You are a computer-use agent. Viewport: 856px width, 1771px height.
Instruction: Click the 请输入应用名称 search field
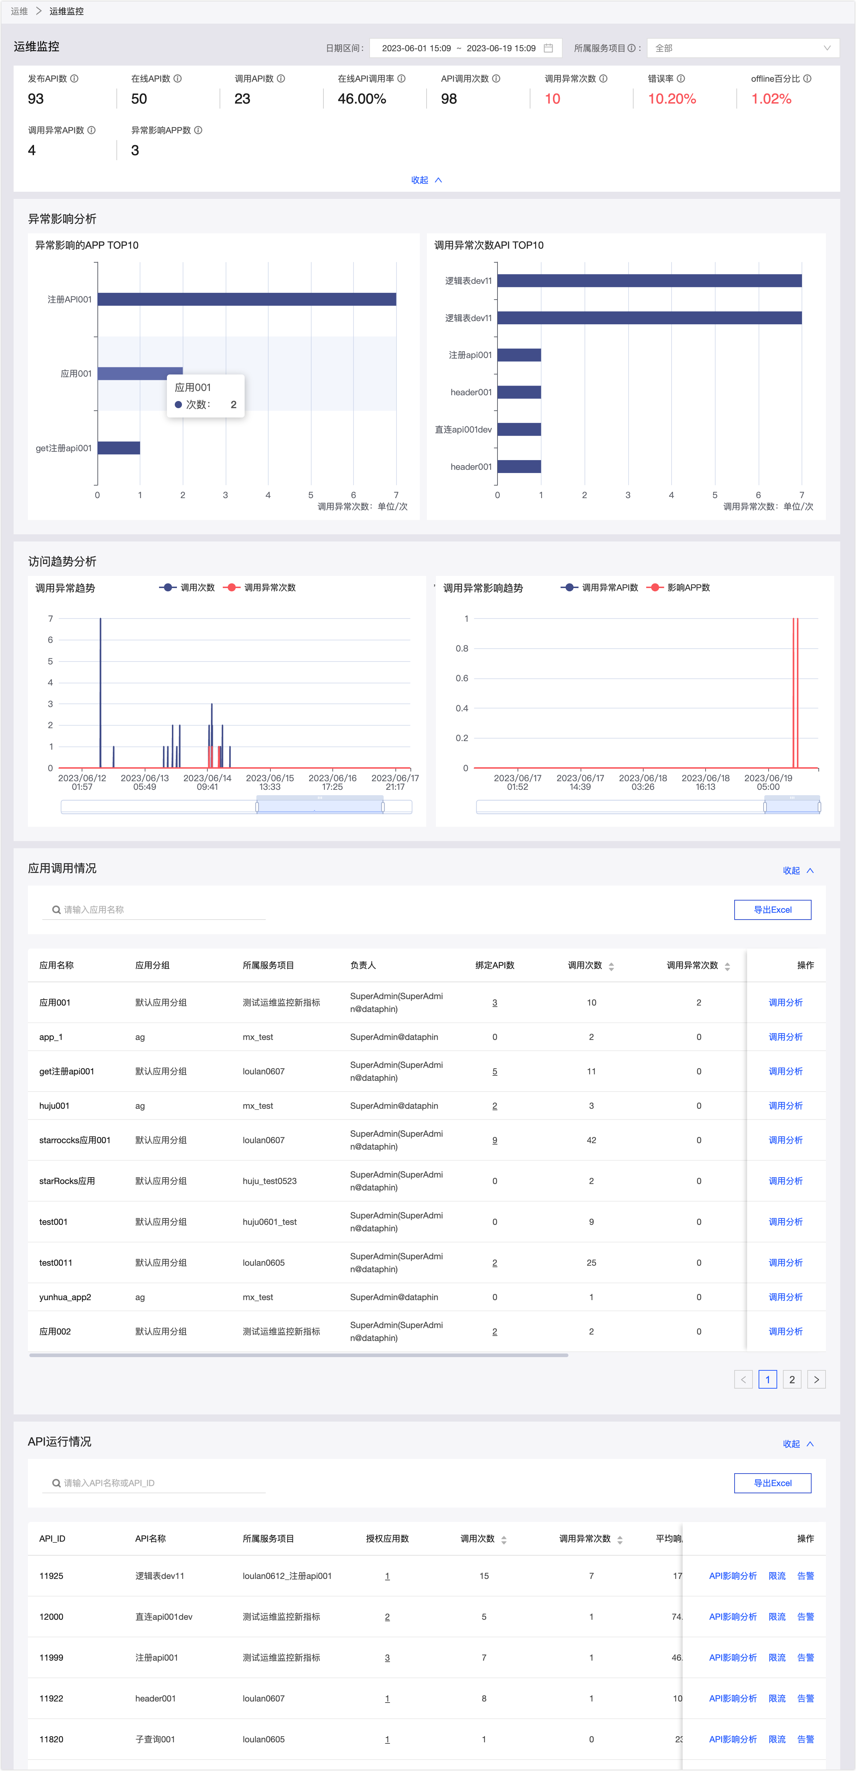click(x=155, y=910)
